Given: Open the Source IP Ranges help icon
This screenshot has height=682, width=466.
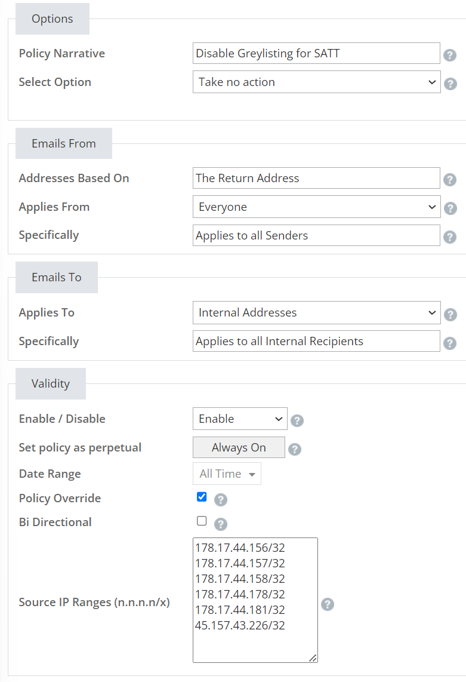Looking at the screenshot, I should (x=327, y=604).
